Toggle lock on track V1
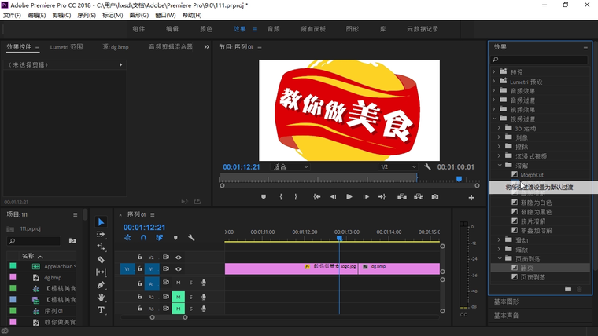The width and height of the screenshot is (598, 336). (x=140, y=268)
